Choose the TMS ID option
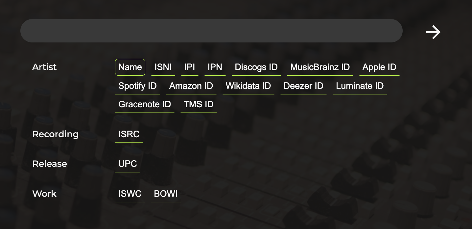The width and height of the screenshot is (472, 229). 199,104
